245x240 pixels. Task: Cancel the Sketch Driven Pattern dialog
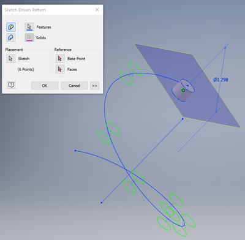pyautogui.click(x=74, y=86)
